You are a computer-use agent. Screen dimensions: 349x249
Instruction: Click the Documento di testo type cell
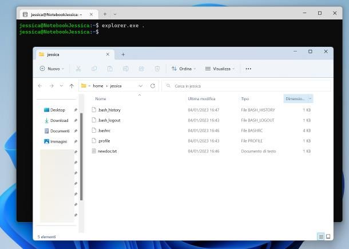(x=259, y=151)
